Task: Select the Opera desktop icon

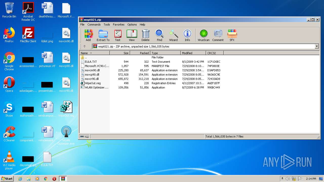Action: click(9, 85)
